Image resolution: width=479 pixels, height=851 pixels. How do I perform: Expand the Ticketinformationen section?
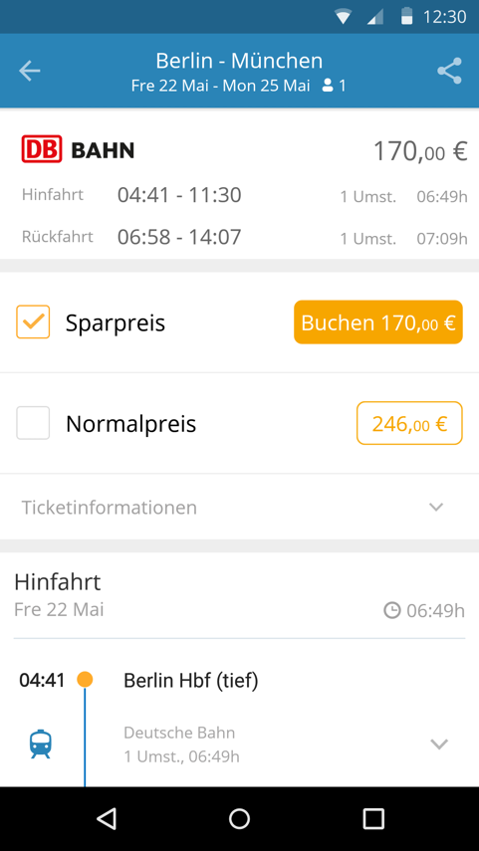point(239,507)
